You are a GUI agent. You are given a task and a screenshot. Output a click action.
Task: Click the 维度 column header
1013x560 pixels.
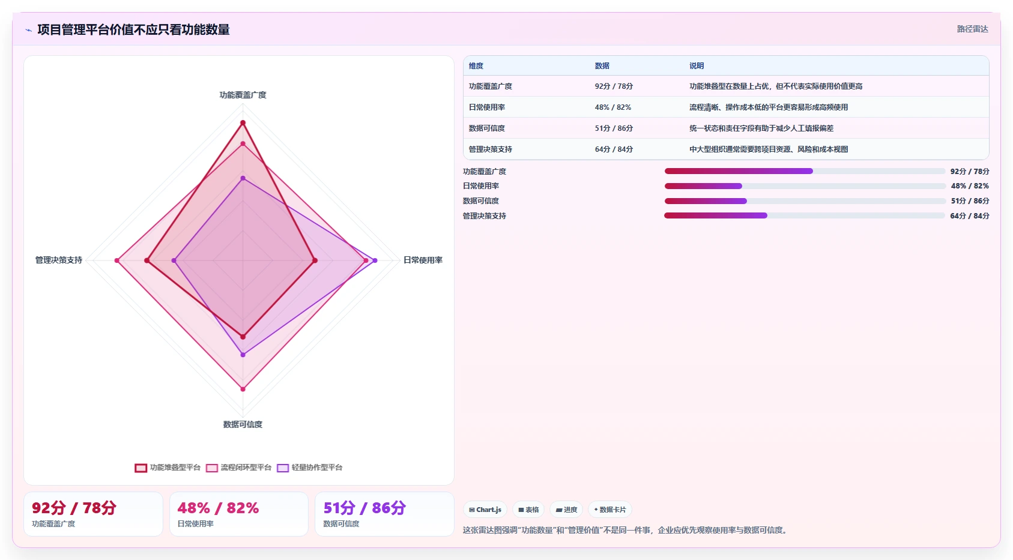476,66
